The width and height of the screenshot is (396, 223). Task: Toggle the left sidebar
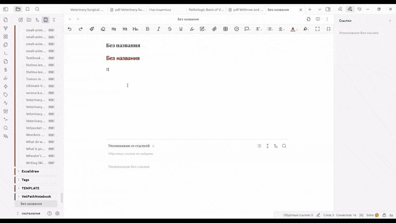coord(5,9)
